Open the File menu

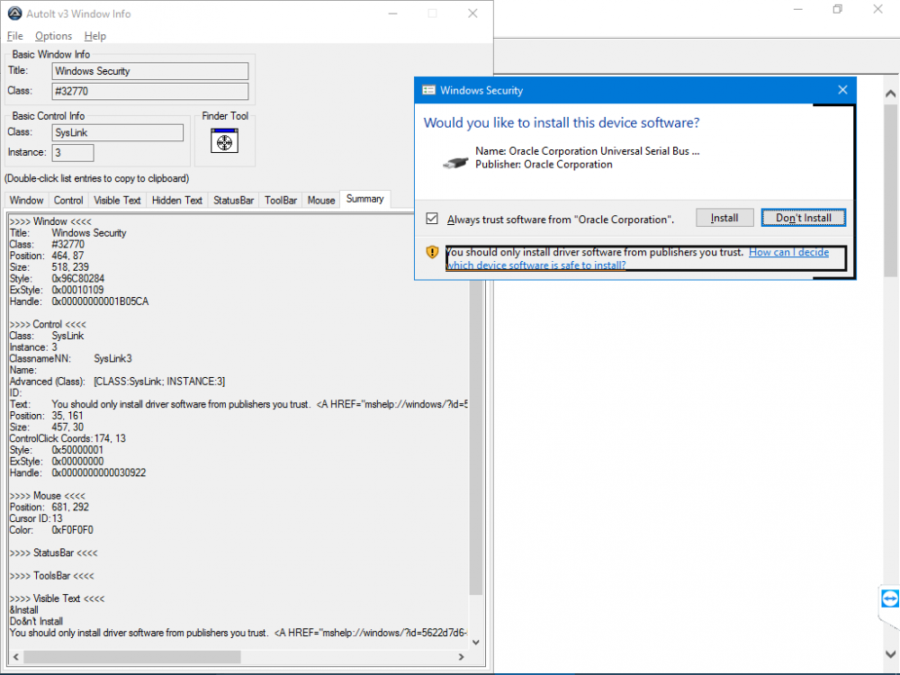tap(15, 36)
